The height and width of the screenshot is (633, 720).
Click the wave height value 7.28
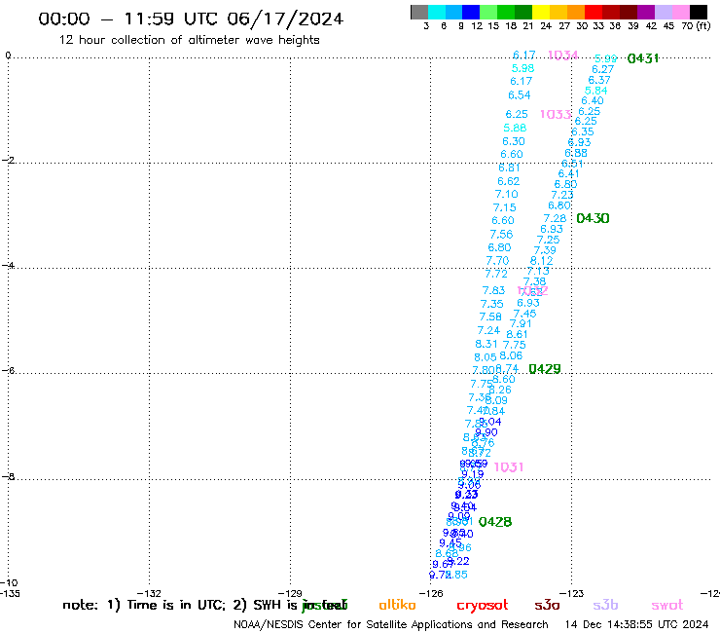coord(556,218)
